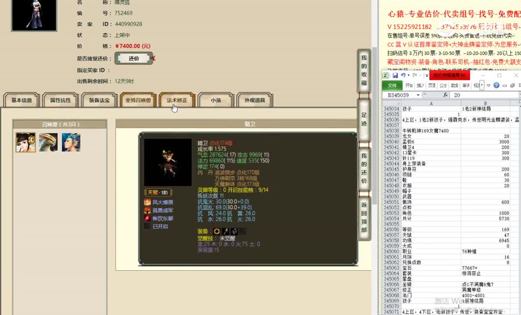Select the 风火燎原 skill icon
This screenshot has width=521, height=315.
point(147,203)
